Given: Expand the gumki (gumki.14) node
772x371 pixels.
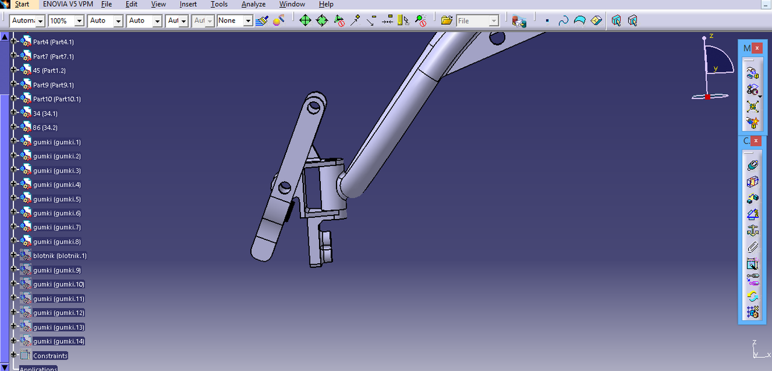Looking at the screenshot, I should click(x=14, y=341).
